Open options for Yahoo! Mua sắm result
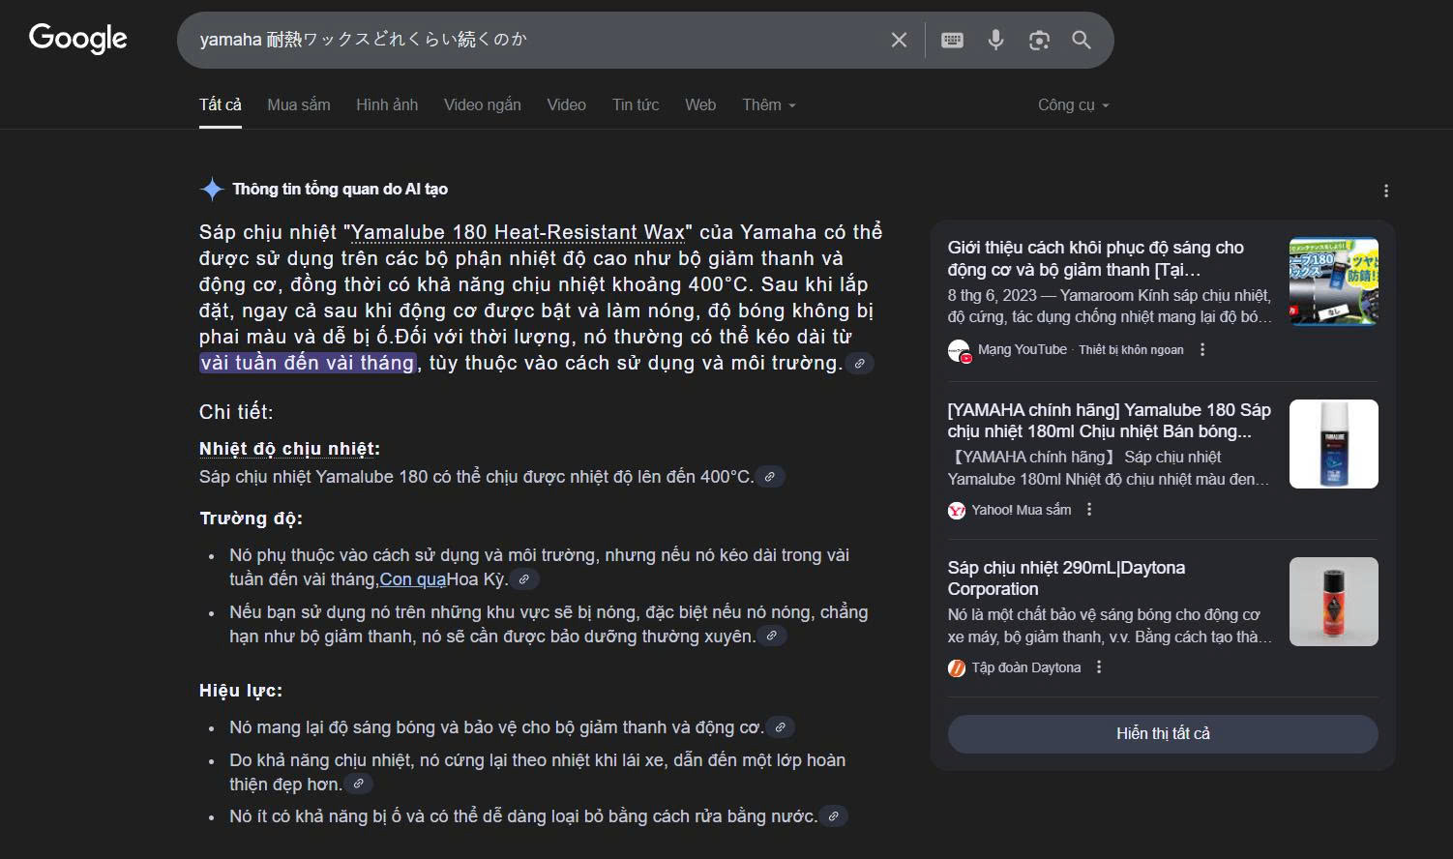Screen dimensions: 1453x859 click(1089, 510)
